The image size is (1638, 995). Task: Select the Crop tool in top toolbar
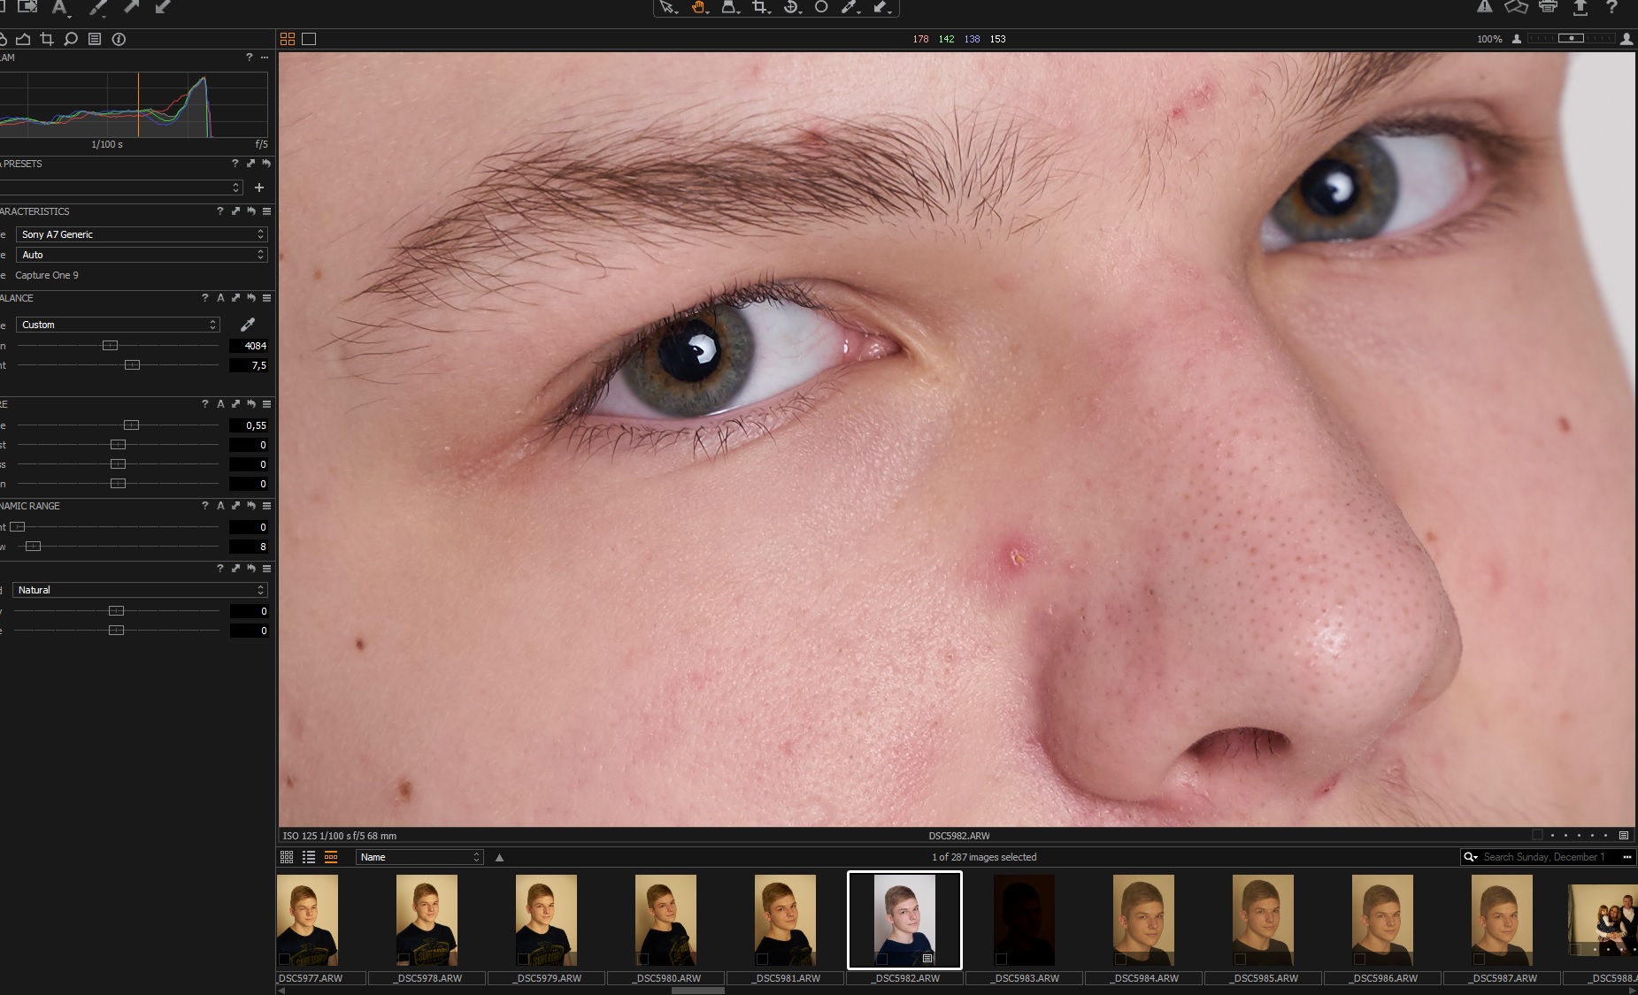click(759, 7)
